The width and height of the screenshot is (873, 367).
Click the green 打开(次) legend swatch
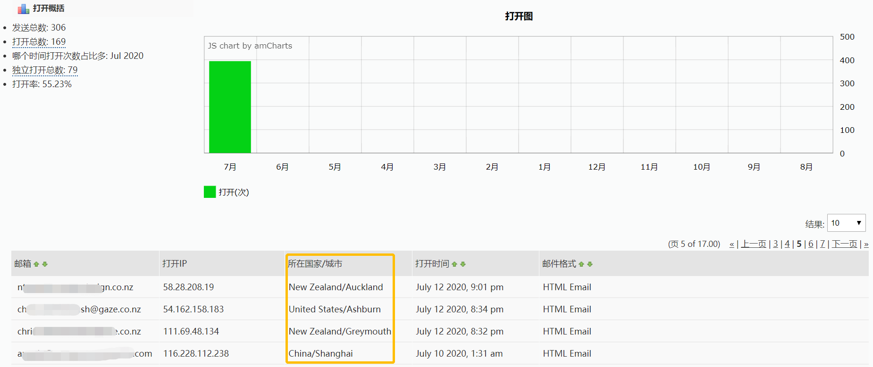tap(210, 192)
